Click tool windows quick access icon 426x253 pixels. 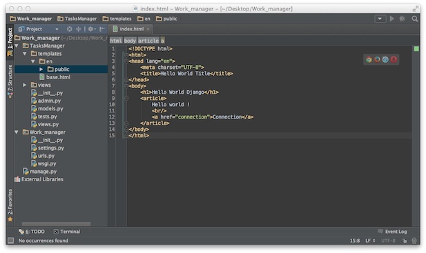pos(10,241)
